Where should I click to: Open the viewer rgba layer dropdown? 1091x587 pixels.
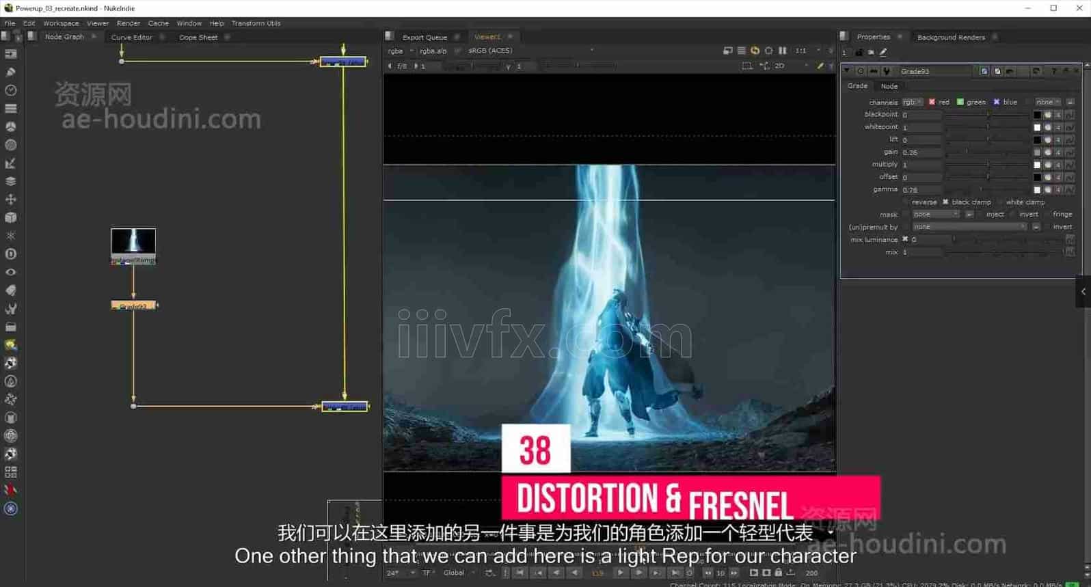tap(401, 51)
